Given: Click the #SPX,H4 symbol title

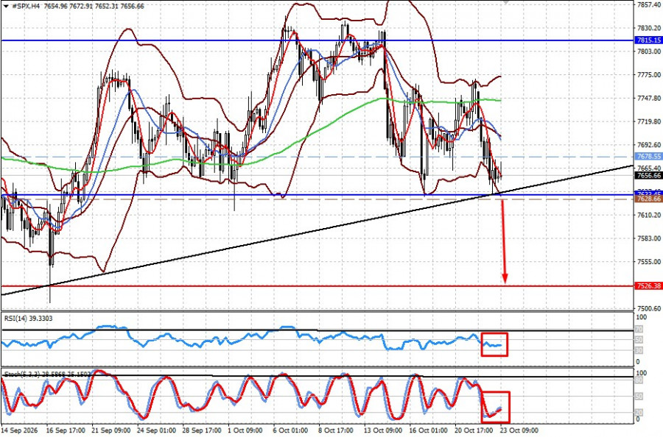Looking at the screenshot, I should click(25, 6).
